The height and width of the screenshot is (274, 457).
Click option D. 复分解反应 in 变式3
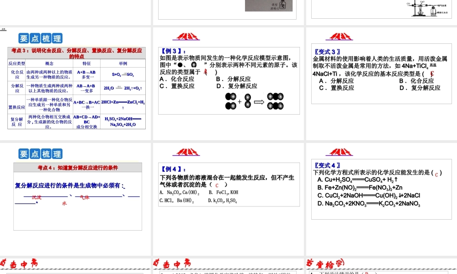(x=420, y=88)
